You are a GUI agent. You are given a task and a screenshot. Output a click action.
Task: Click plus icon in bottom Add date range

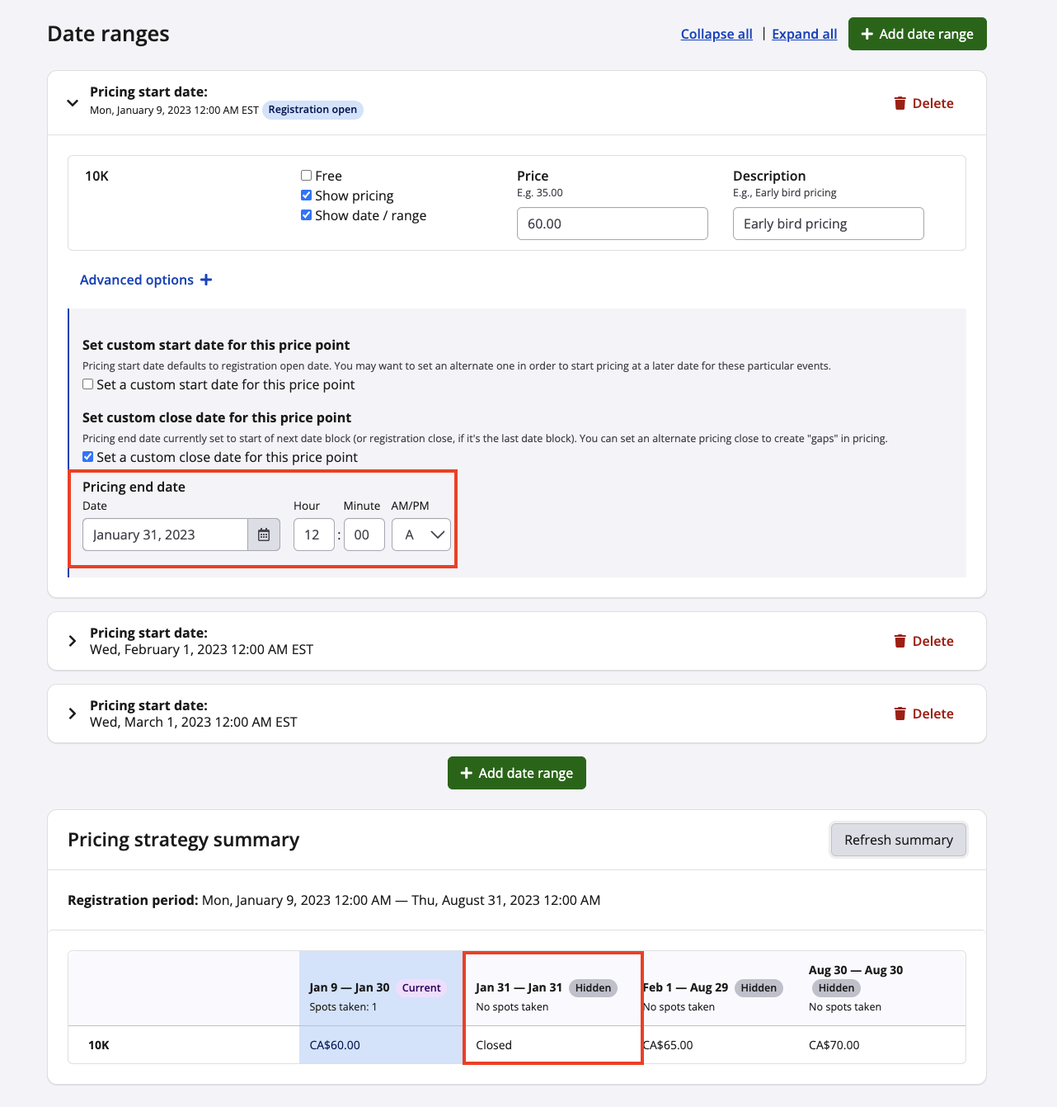[x=467, y=773]
